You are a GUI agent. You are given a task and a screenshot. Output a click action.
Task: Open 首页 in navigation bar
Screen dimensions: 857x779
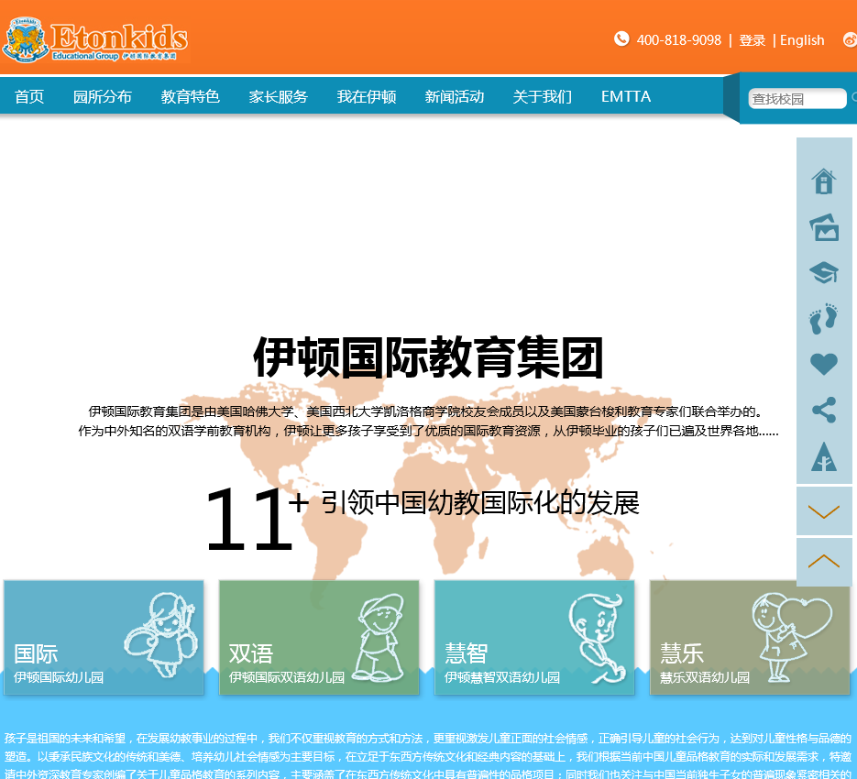point(29,97)
